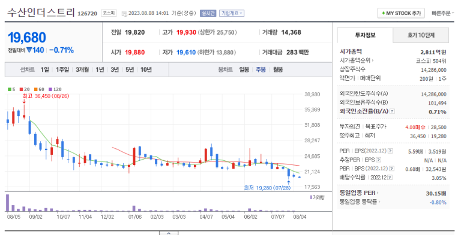Click the 거래량 volume legend marker
This screenshot has height=235, width=464.
[x=317, y=197]
